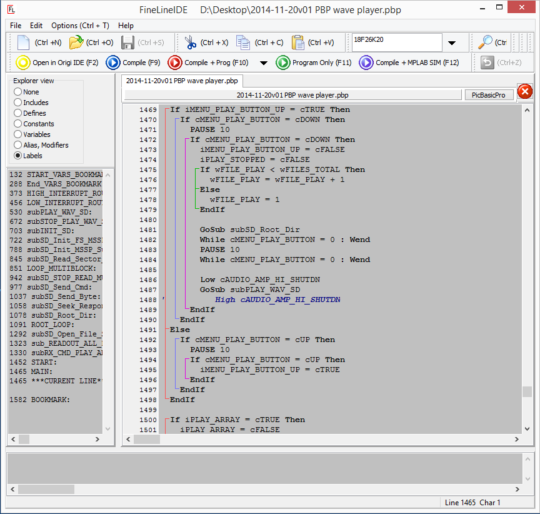Click the Save floppy disk icon
This screenshot has height=514, width=540.
(127, 43)
